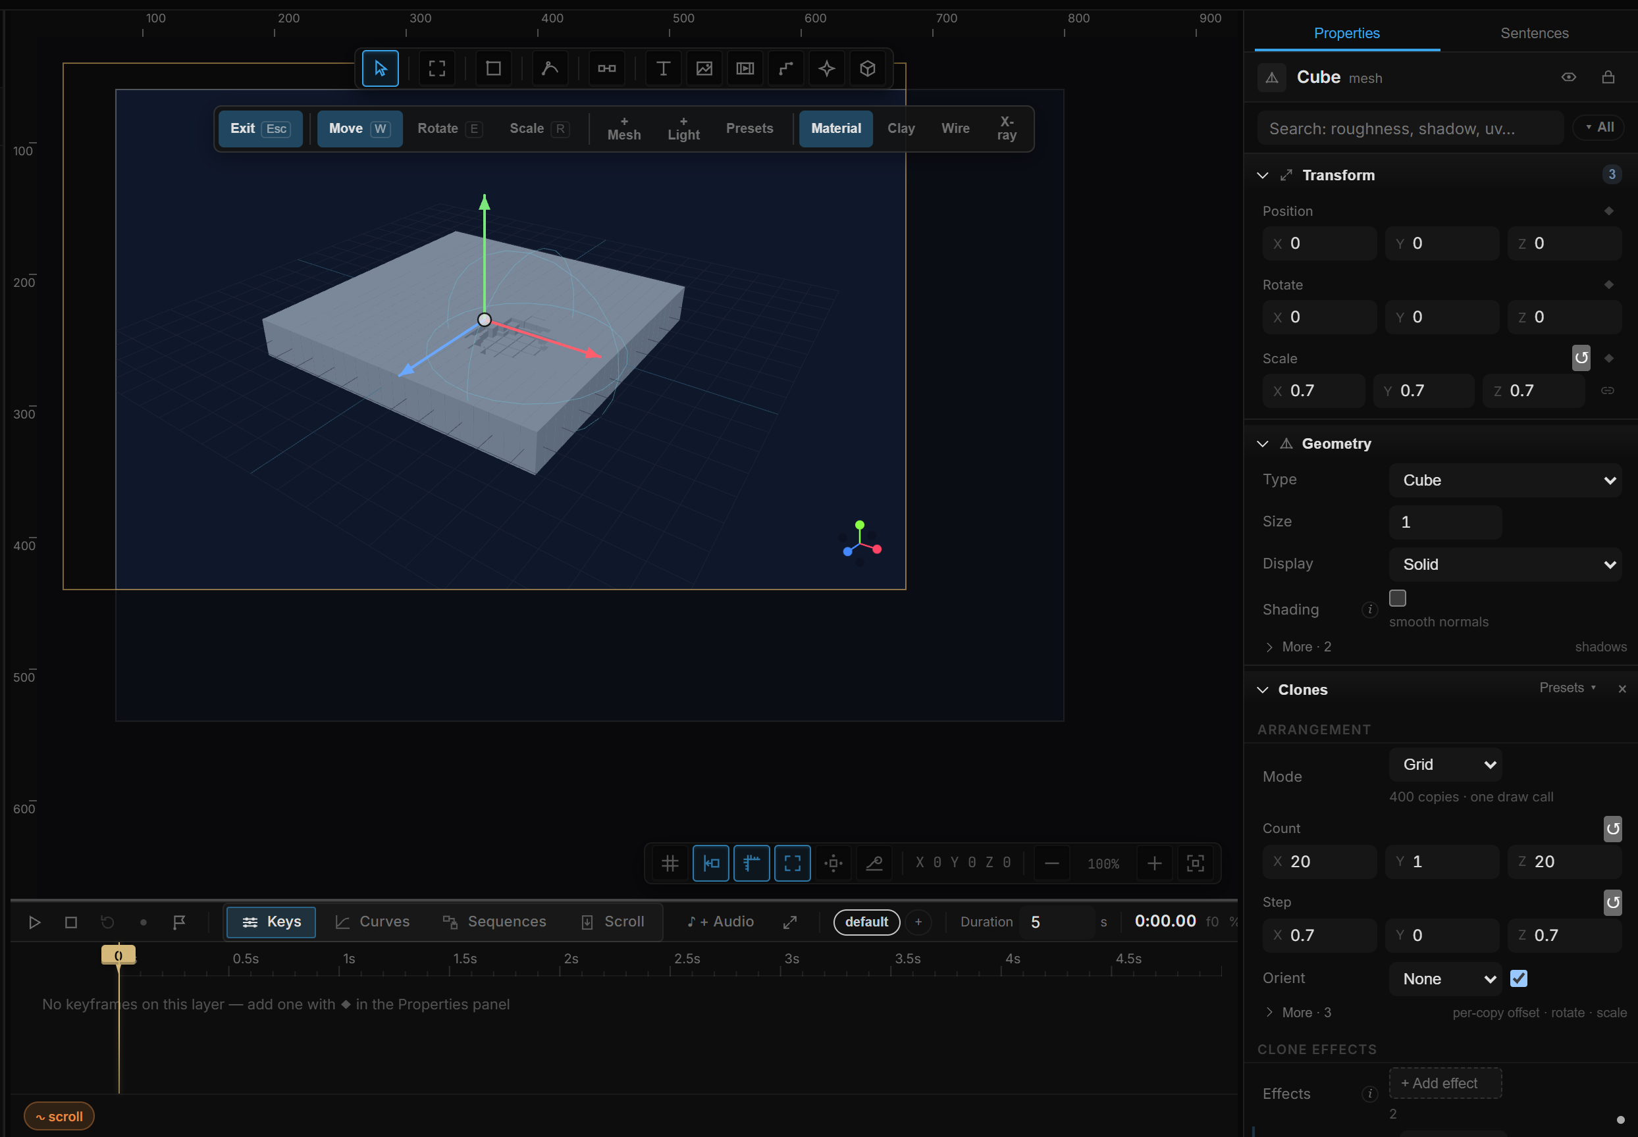The image size is (1638, 1137).
Task: Click the play button in timeline
Action: pos(34,922)
